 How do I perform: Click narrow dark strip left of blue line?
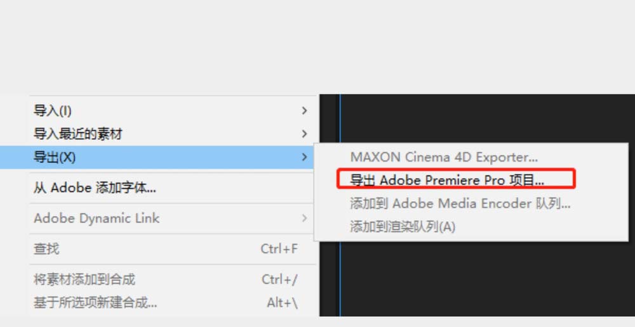coord(329,120)
